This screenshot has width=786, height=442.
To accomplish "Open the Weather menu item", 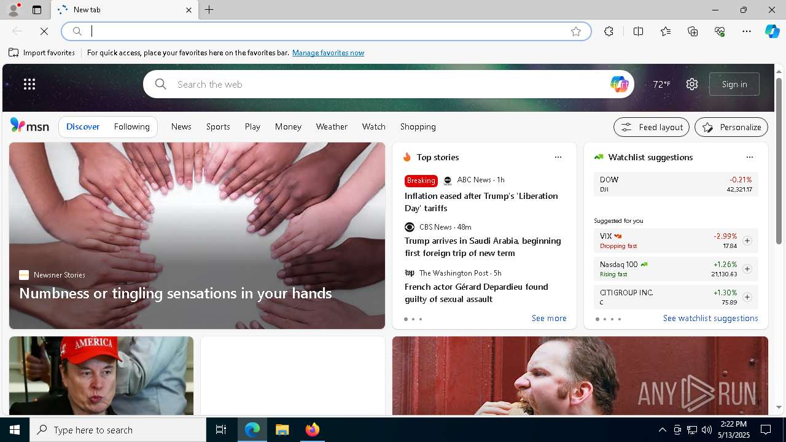I will point(332,126).
